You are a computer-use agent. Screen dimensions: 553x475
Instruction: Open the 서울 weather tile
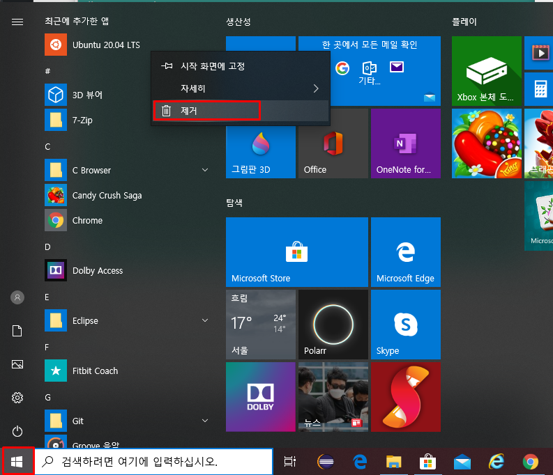pos(261,325)
